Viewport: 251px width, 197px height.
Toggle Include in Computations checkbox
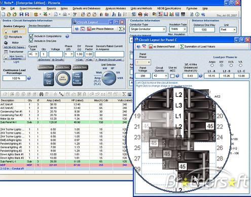pos(31,36)
